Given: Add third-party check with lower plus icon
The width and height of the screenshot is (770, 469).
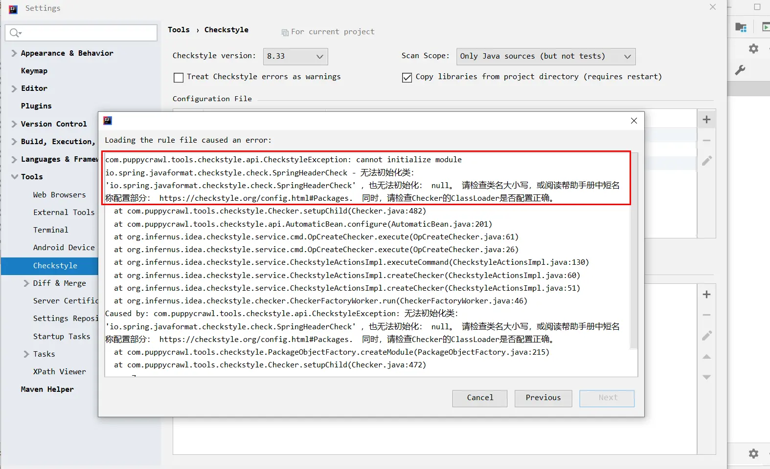Looking at the screenshot, I should pos(706,294).
